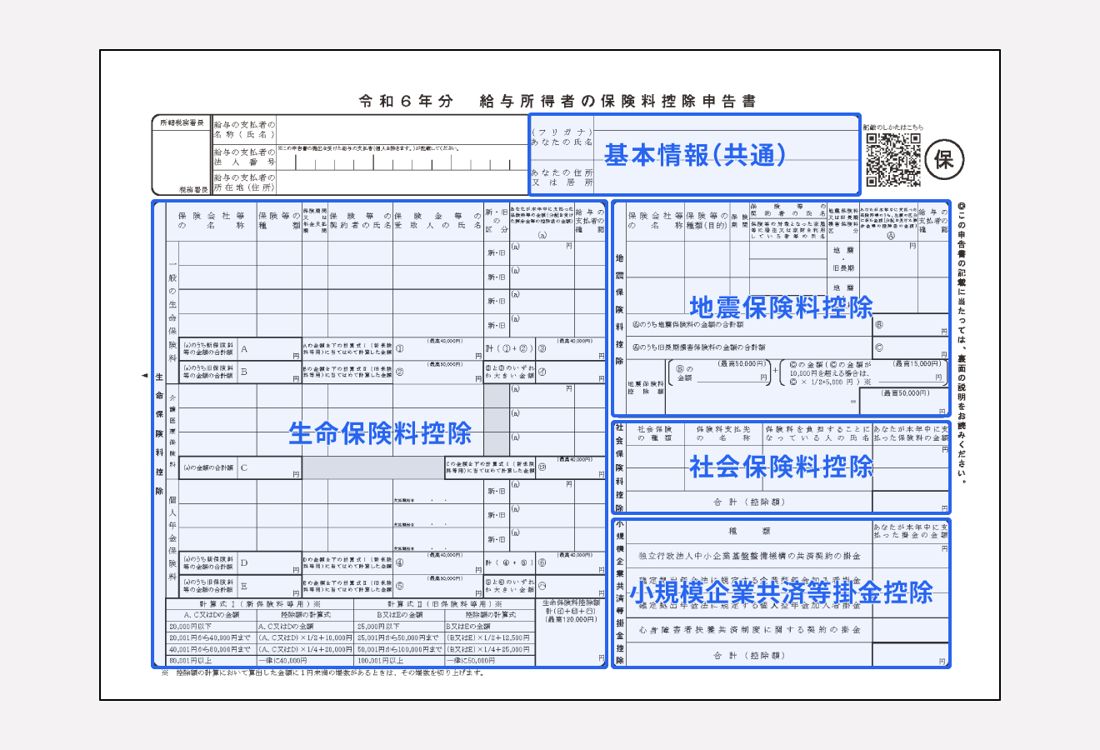Click 保険料を負担することになっている人の氏名 header
The image size is (1100, 750).
coord(817,433)
